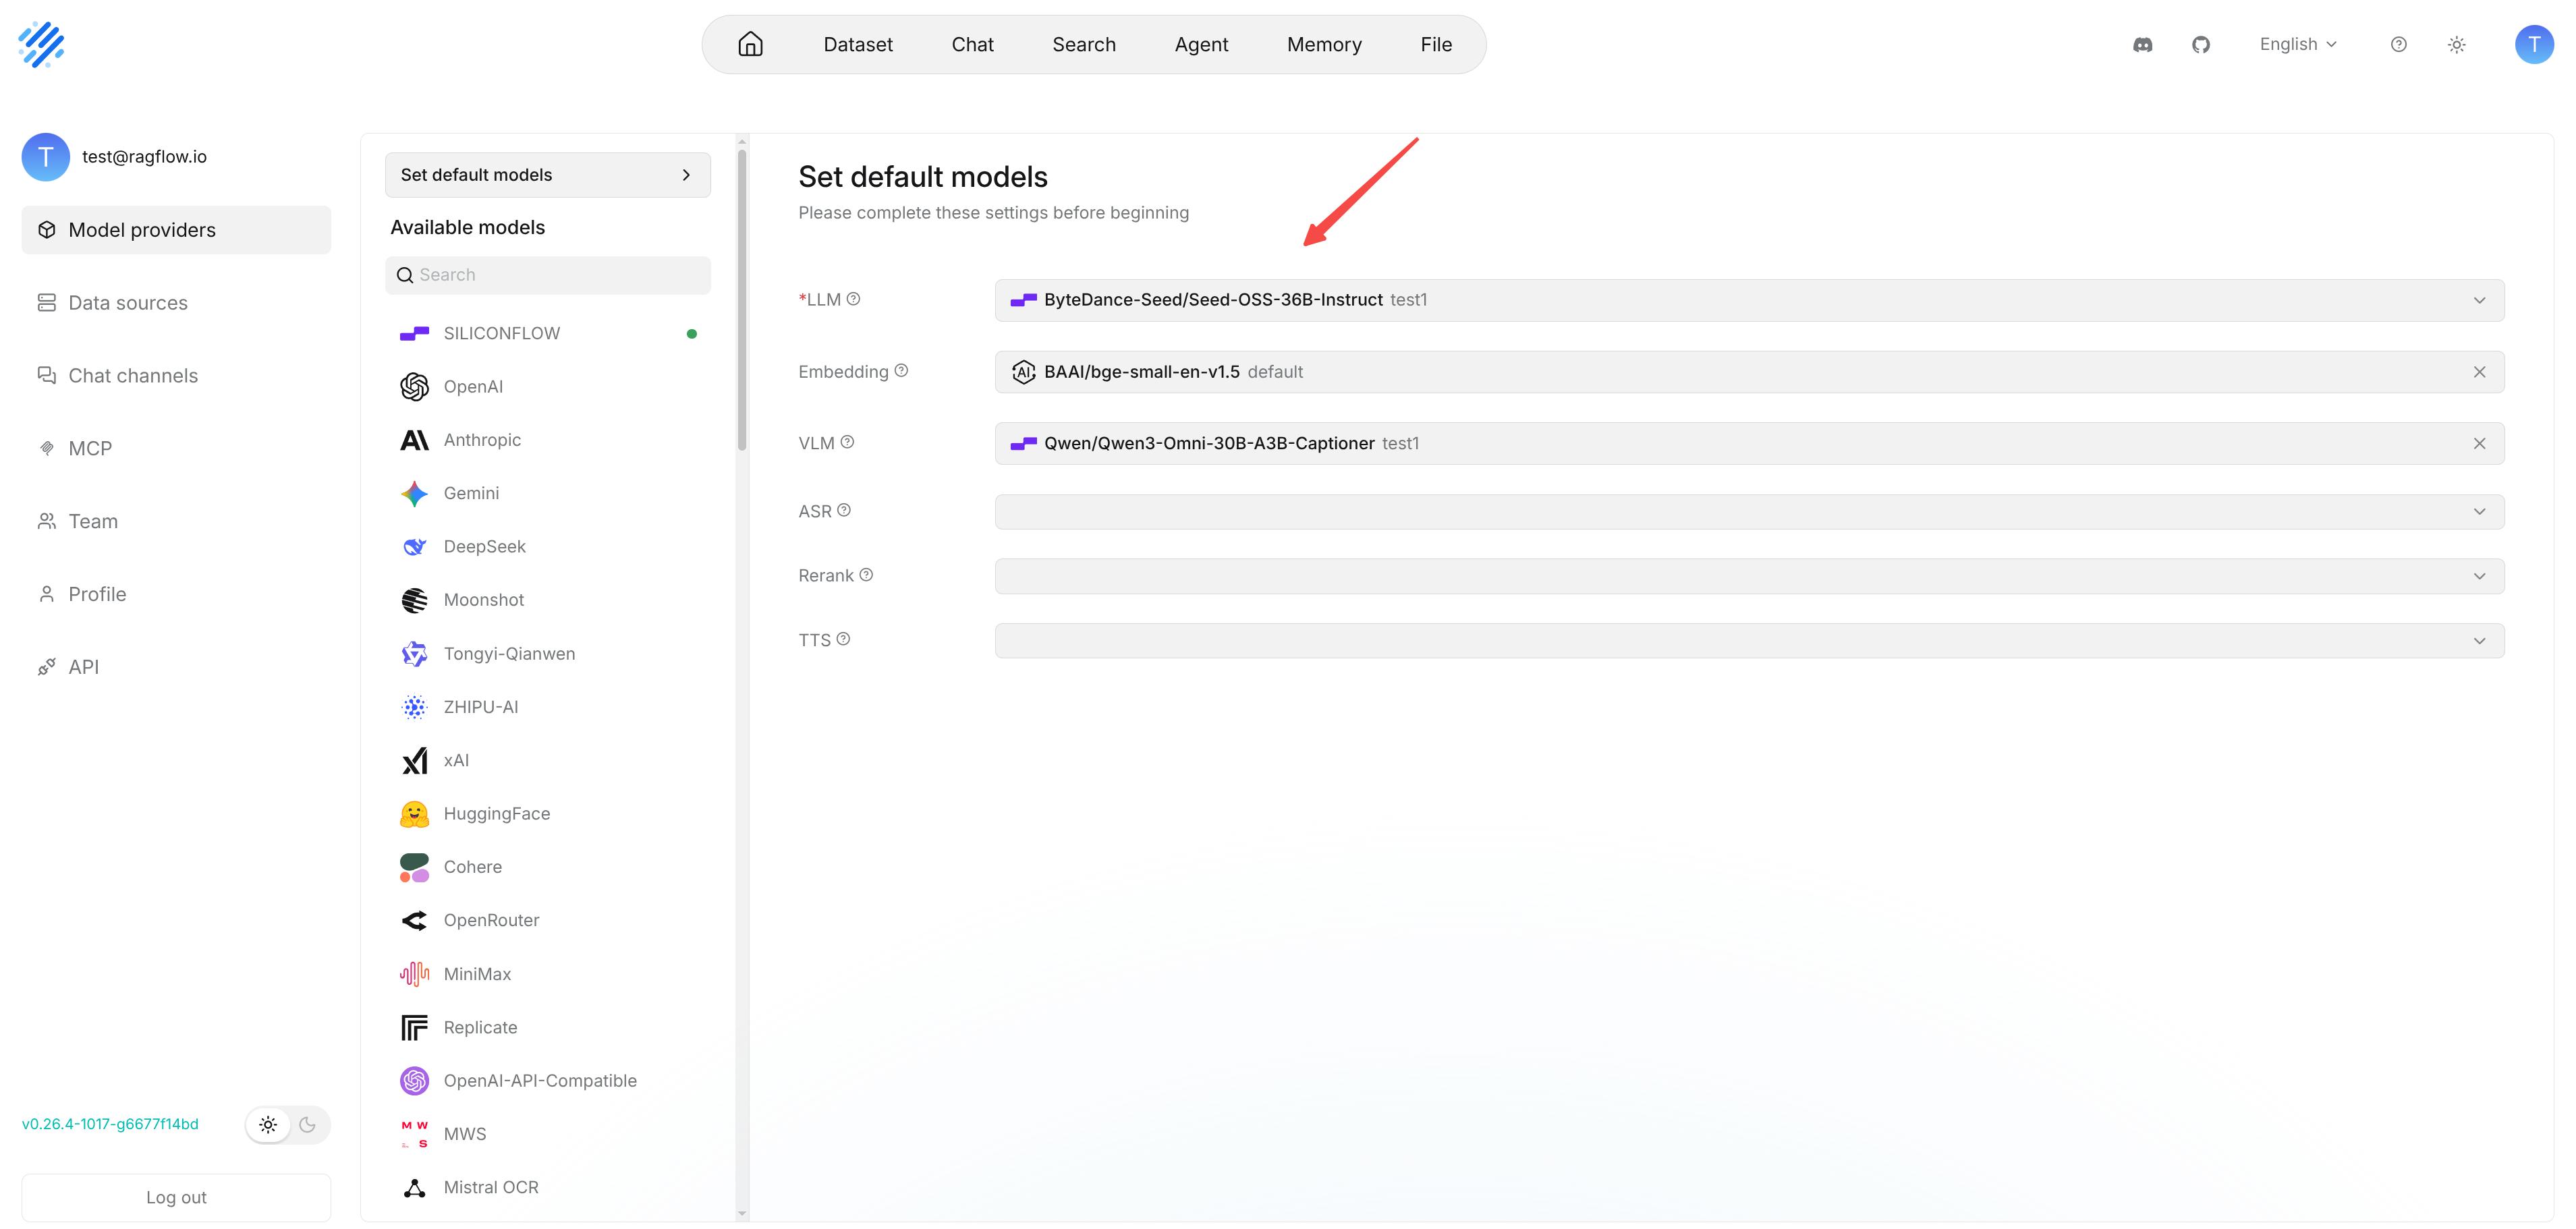
Task: Open the user avatar in top right
Action: pos(2534,44)
